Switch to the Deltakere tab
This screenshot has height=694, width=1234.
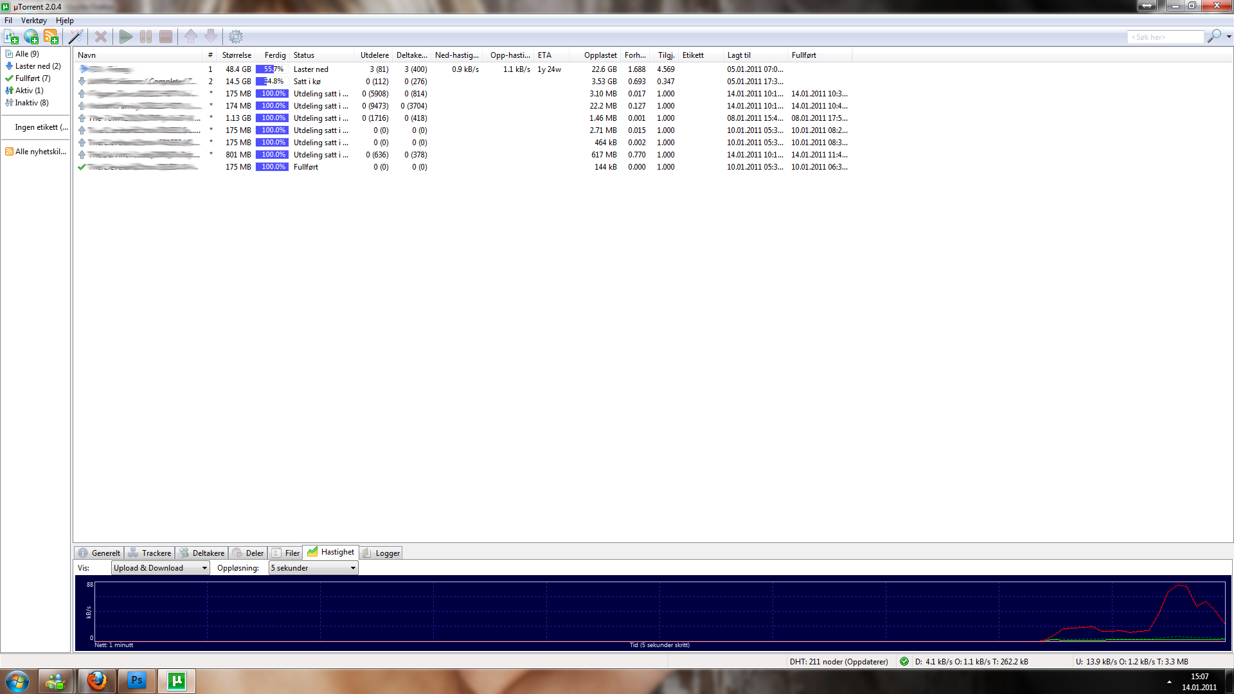click(201, 553)
